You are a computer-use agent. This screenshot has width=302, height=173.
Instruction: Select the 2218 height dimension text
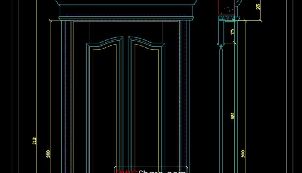34,141
